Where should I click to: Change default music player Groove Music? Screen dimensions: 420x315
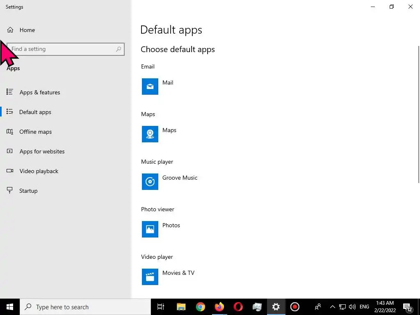tap(180, 178)
